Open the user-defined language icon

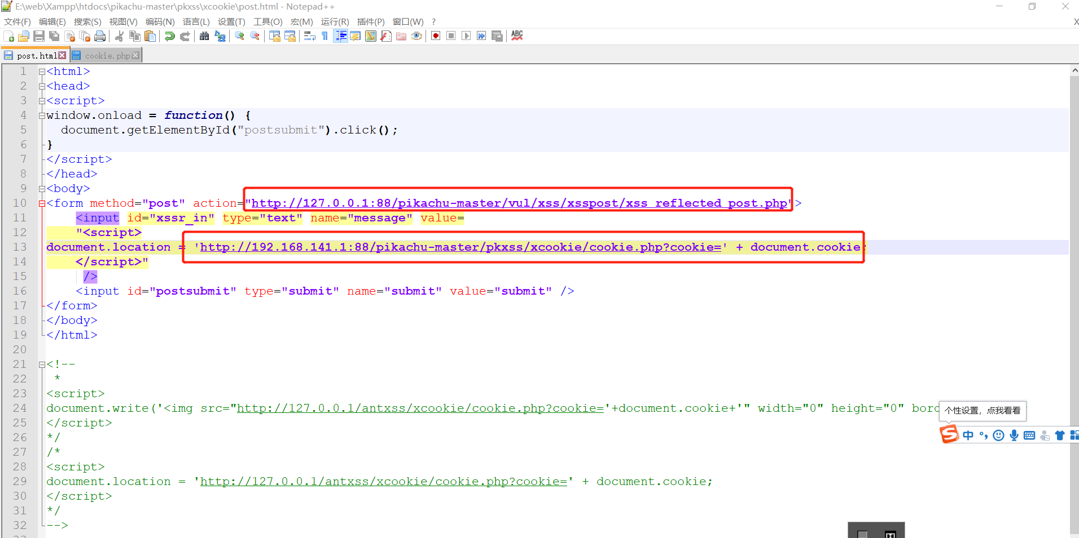pos(356,36)
